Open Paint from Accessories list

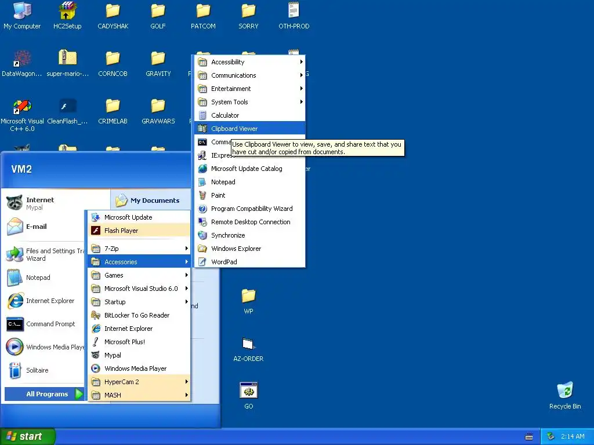tap(249, 195)
